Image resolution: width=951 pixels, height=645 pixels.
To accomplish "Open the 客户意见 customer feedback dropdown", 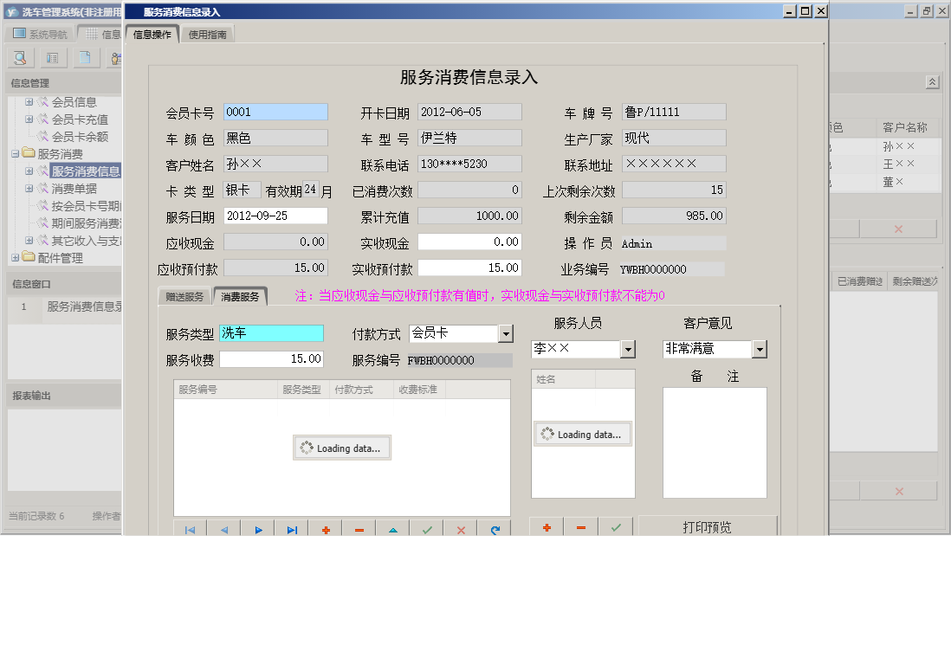I will (760, 349).
